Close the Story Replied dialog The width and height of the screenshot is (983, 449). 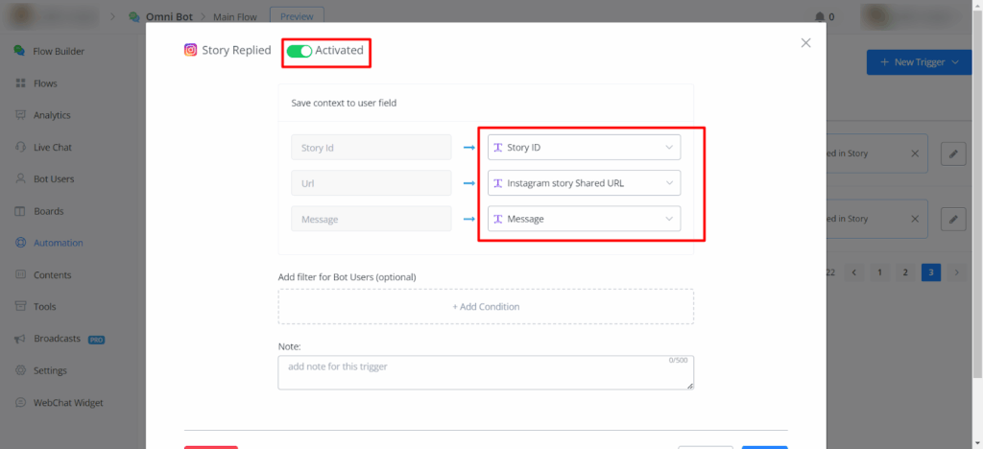pyautogui.click(x=805, y=42)
